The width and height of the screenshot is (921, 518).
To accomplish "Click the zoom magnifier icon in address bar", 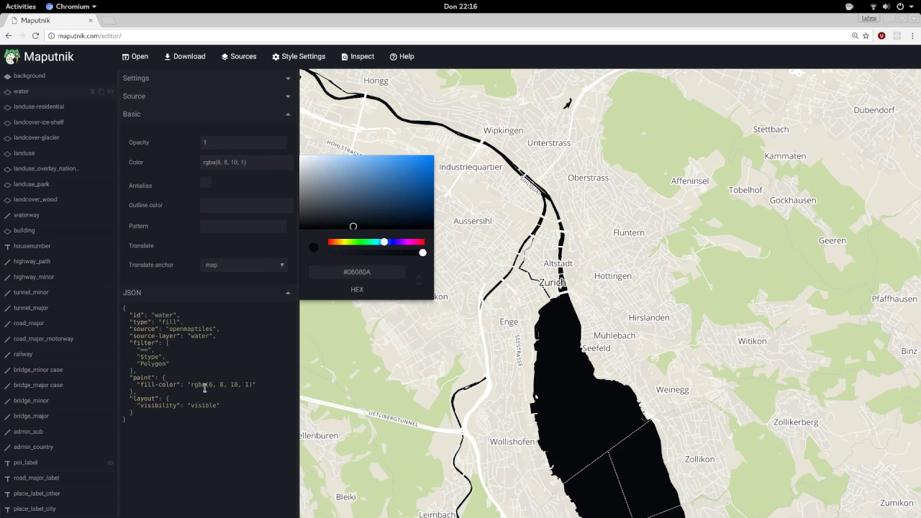I will [x=855, y=36].
